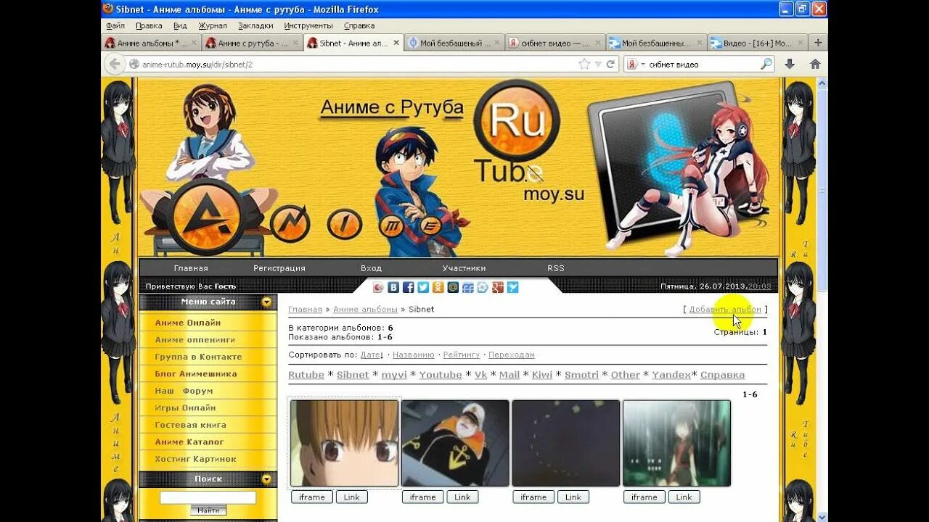The width and height of the screenshot is (929, 522).
Task: Open the Справка menu in menu bar
Action: [359, 25]
